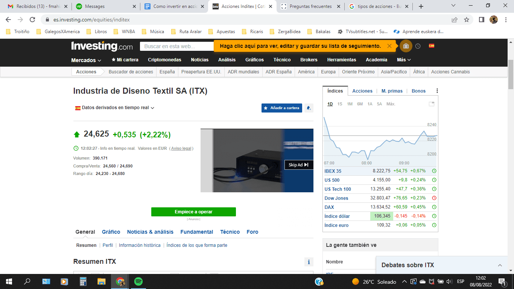Open the recent history clock icon

coord(418,46)
